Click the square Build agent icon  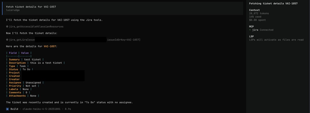[x=7, y=109]
